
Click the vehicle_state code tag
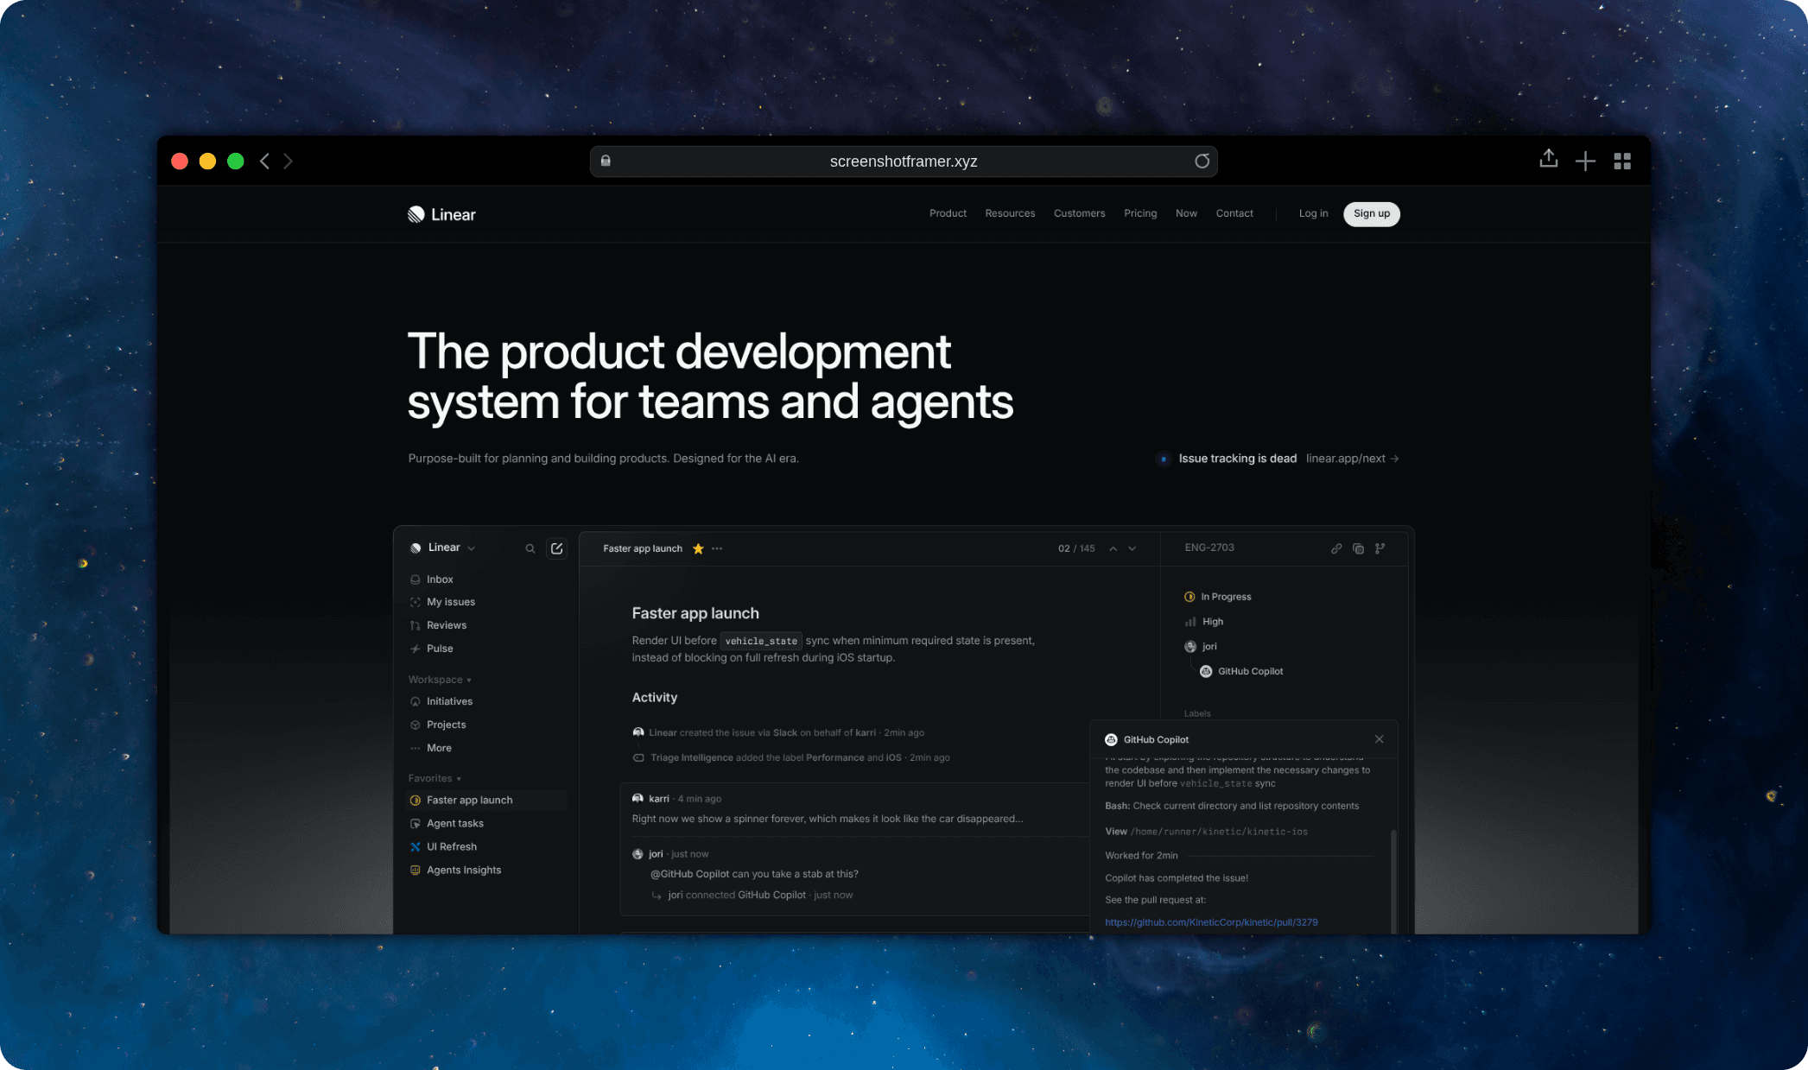[x=761, y=641]
